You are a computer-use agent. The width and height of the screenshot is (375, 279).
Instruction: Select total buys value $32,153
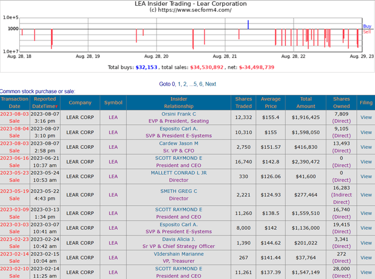pyautogui.click(x=146, y=67)
